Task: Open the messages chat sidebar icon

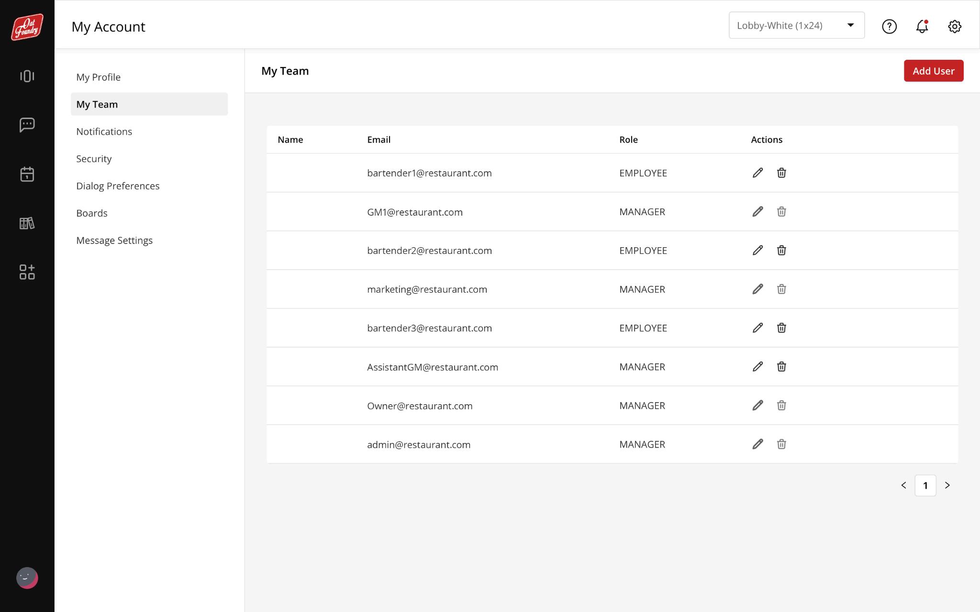Action: (x=27, y=125)
